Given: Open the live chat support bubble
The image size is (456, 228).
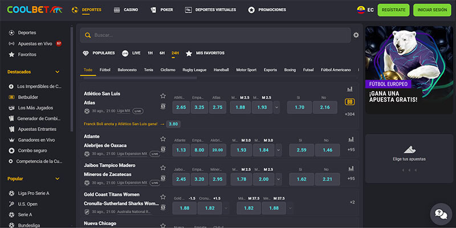Looking at the screenshot, I should pyautogui.click(x=440, y=214).
